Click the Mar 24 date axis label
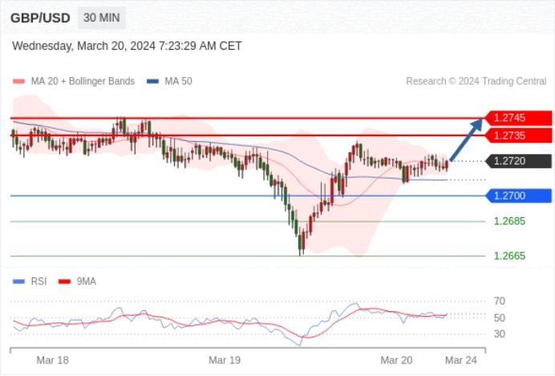 coord(461,361)
